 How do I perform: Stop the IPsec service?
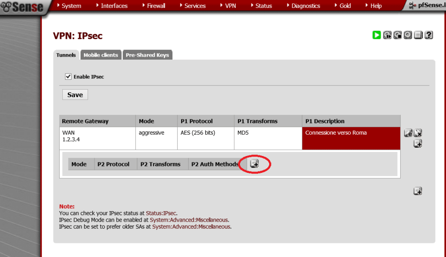(398, 35)
